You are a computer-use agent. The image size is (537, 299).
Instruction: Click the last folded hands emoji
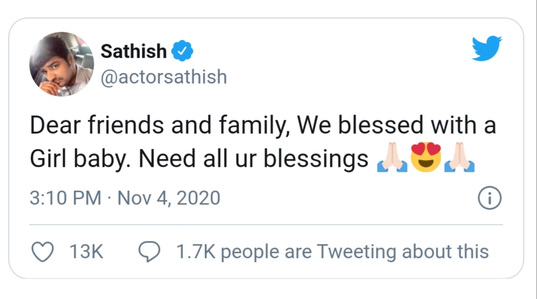459,157
